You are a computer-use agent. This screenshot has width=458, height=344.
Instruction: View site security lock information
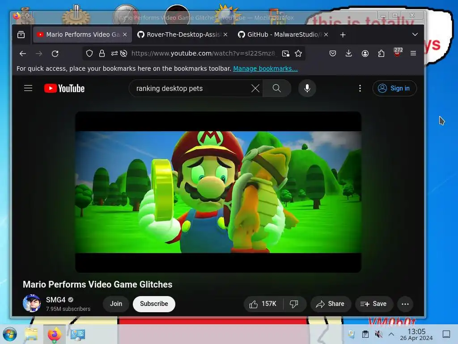(x=102, y=53)
